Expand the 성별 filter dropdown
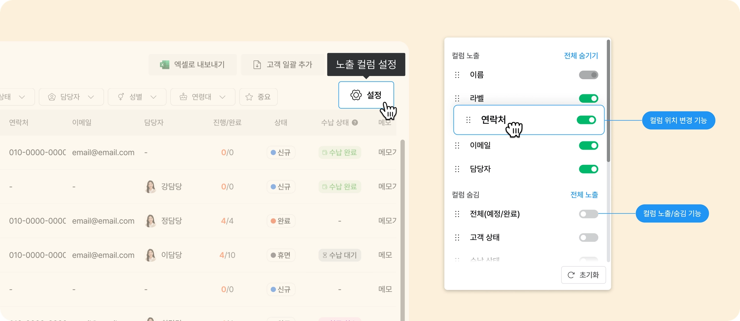740x321 pixels. pyautogui.click(x=137, y=97)
